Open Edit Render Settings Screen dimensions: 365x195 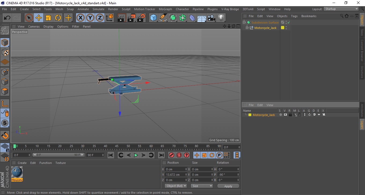pyautogui.click(x=141, y=18)
